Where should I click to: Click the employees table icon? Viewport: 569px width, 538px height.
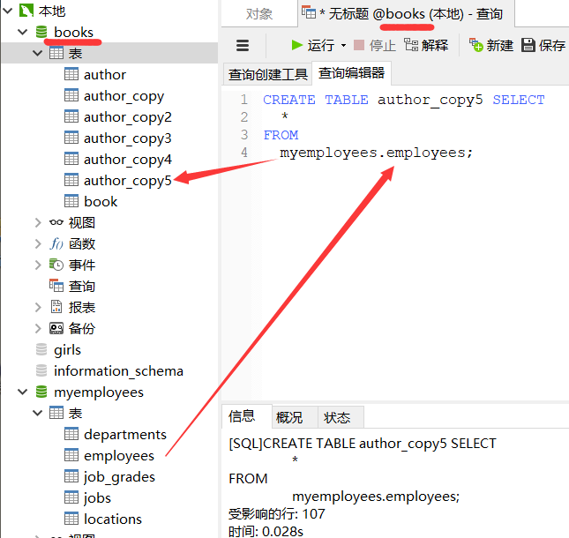click(71, 455)
